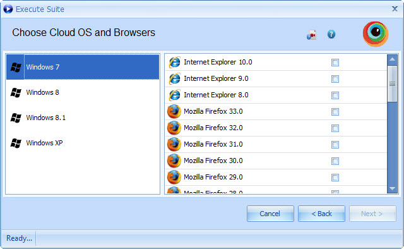Check the Internet Explorer 8.0 checkbox

pyautogui.click(x=335, y=95)
